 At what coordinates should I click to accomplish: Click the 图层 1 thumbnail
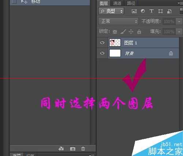115,43
